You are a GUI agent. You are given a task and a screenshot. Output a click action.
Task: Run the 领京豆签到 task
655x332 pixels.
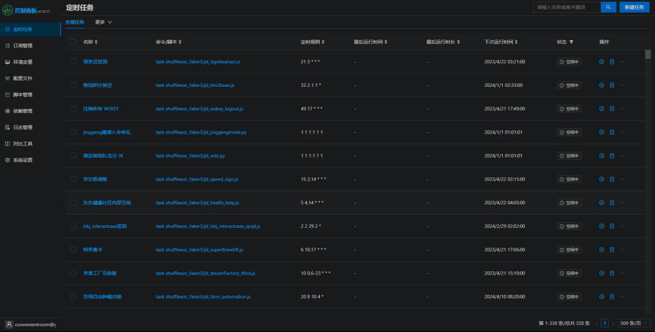tap(601, 62)
